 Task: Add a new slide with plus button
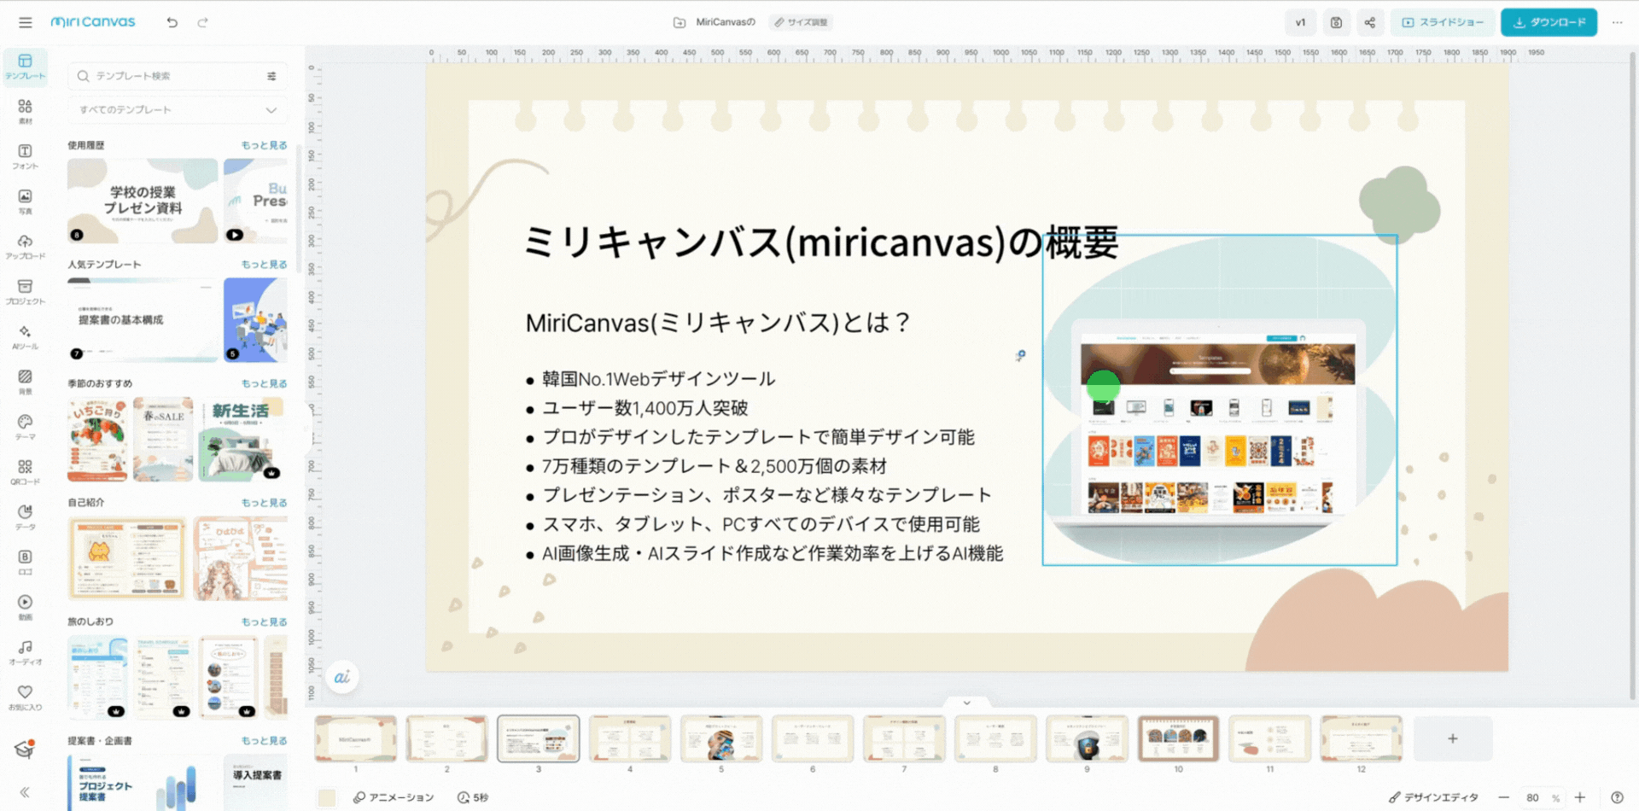tap(1452, 738)
